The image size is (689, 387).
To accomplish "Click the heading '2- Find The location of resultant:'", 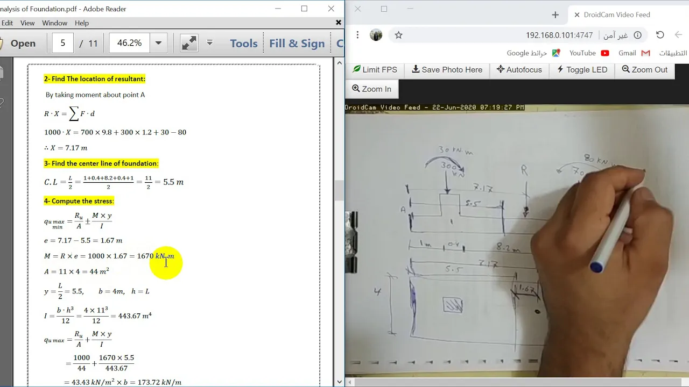I will point(94,79).
